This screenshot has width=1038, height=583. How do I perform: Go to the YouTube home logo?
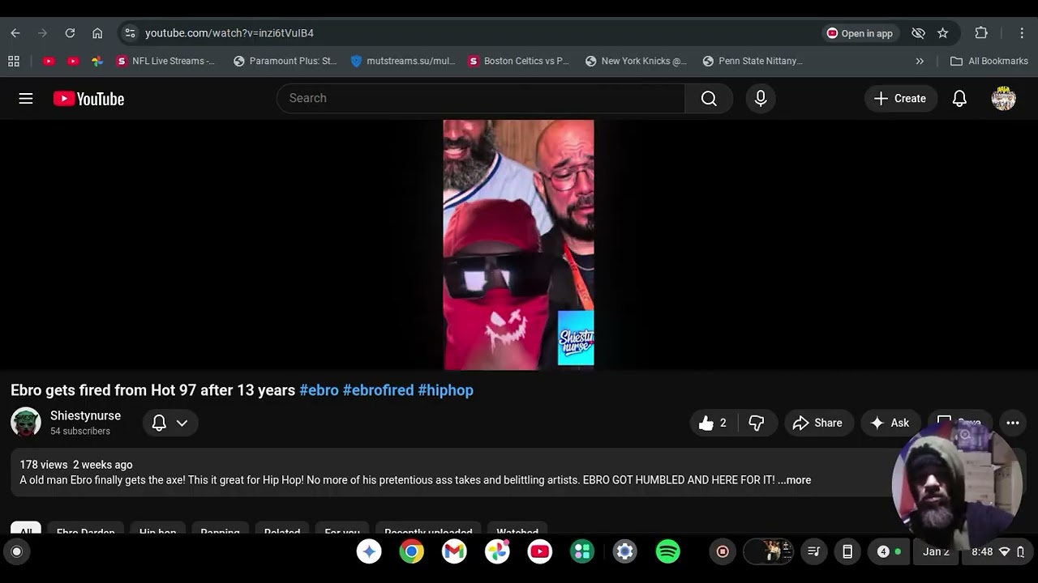point(89,99)
